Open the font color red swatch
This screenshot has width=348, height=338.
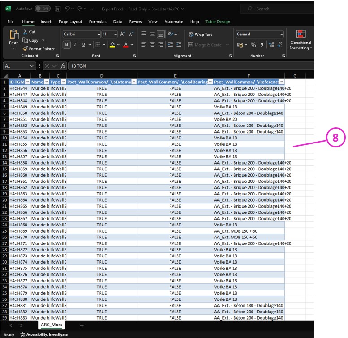(126, 45)
